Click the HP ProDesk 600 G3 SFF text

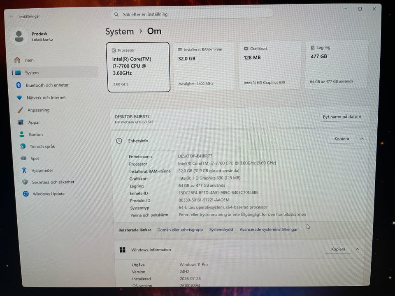point(134,122)
